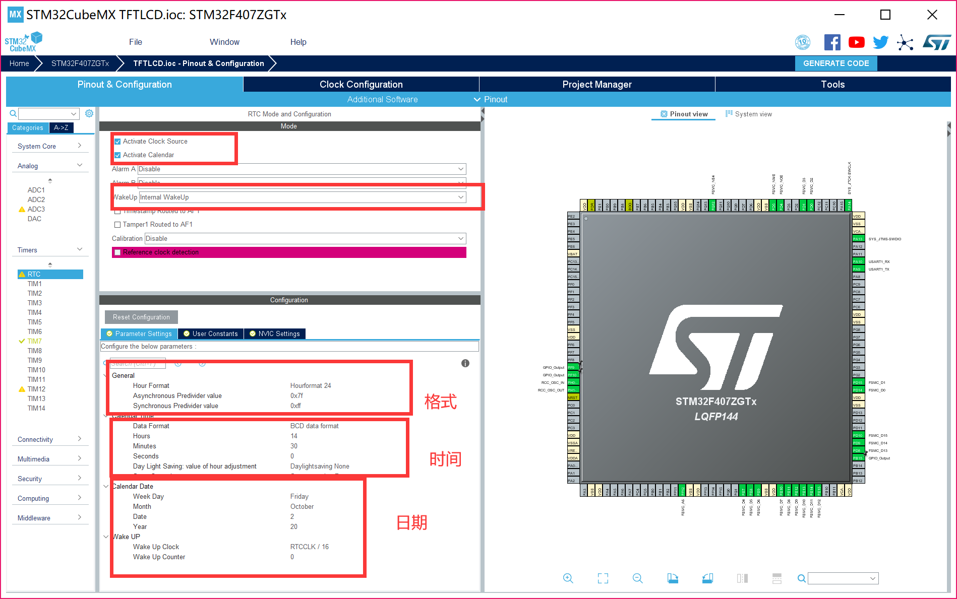Select RTC in the Timers list
Viewport: 957px width, 599px height.
coord(34,274)
